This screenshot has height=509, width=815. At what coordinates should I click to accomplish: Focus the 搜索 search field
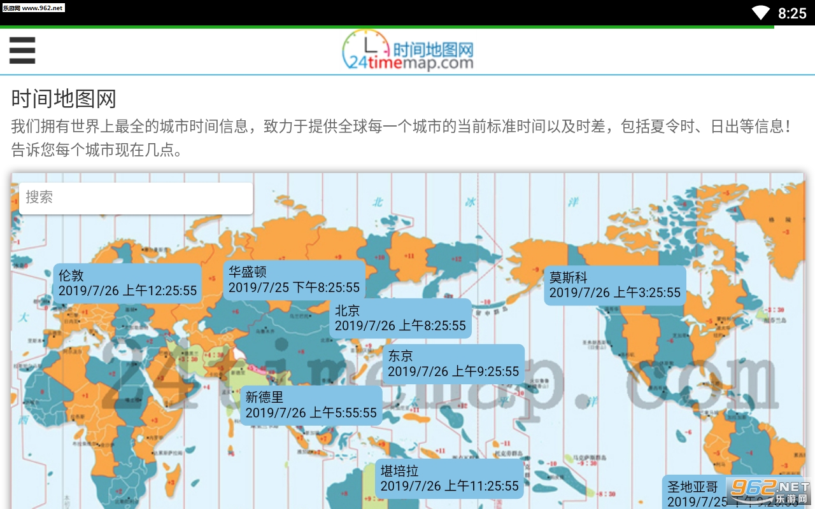click(x=136, y=198)
